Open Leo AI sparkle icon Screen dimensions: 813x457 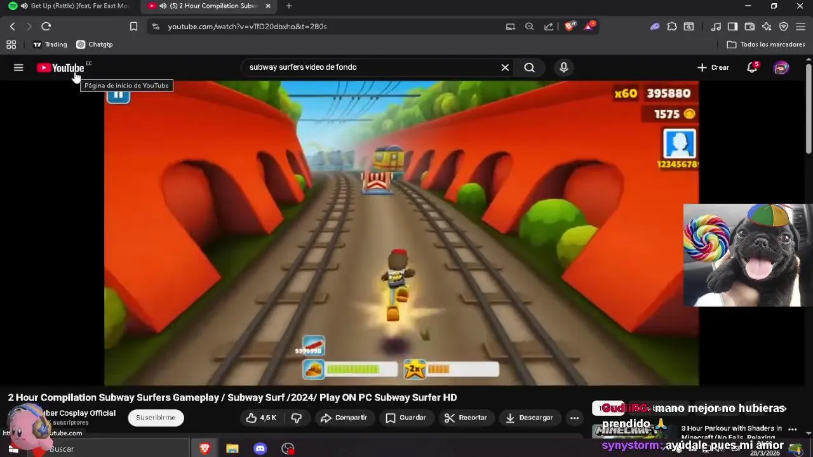point(767,27)
